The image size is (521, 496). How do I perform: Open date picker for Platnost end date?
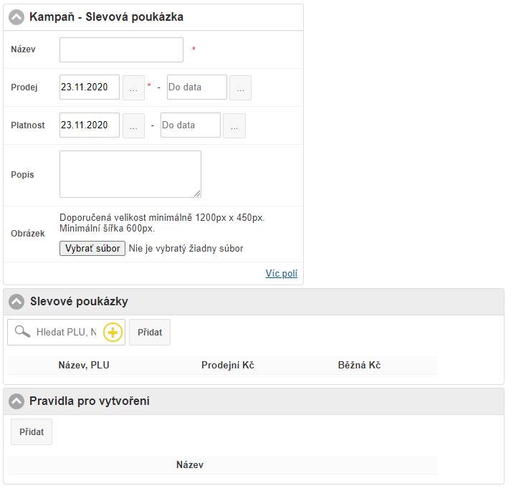234,125
